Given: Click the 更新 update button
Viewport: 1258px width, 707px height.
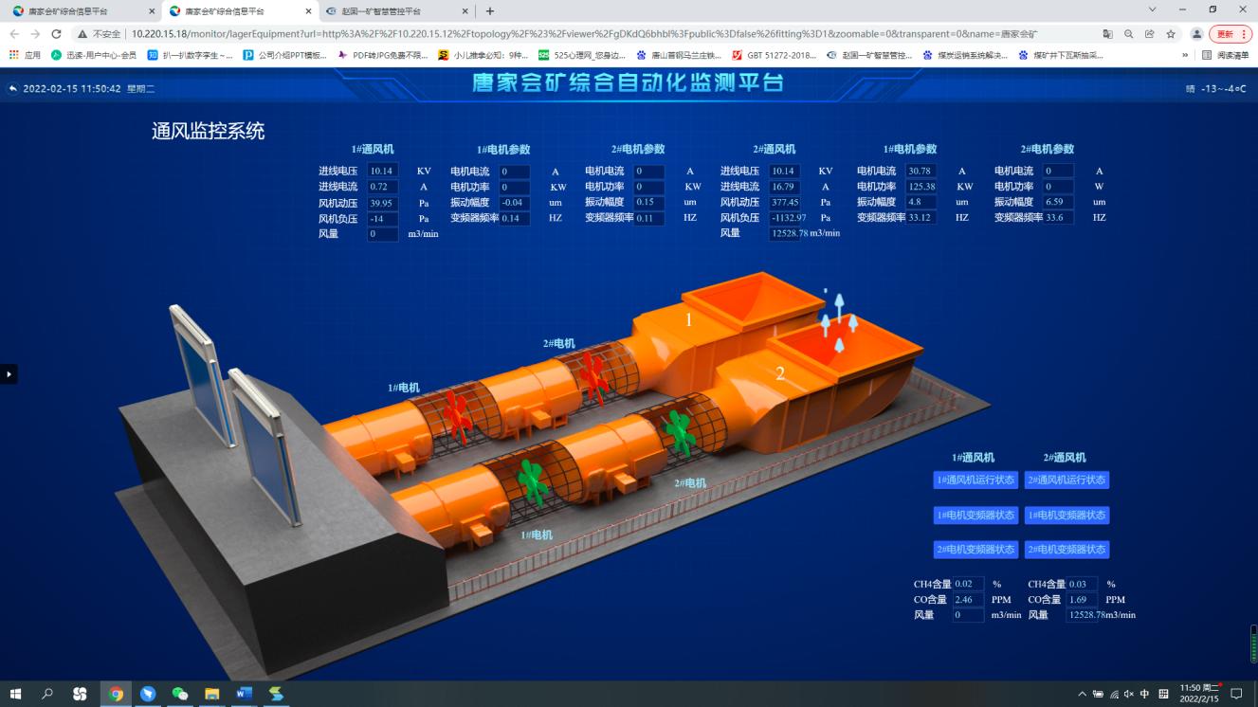Looking at the screenshot, I should pyautogui.click(x=1231, y=33).
